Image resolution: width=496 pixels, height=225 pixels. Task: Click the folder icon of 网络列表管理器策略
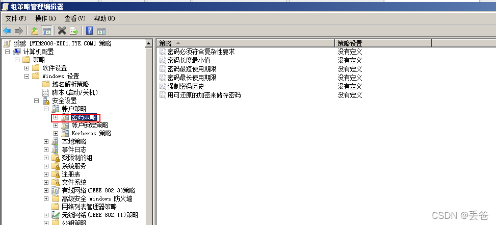click(x=56, y=207)
